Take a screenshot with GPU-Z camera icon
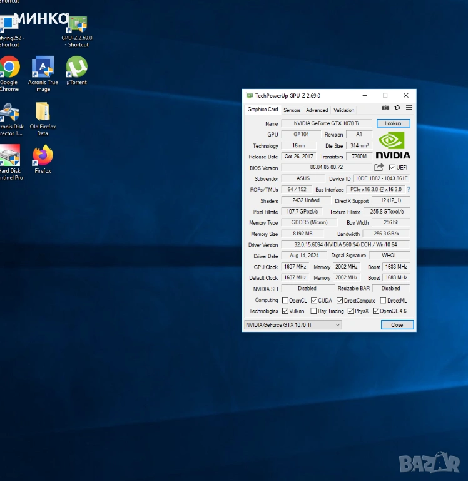Screen dimensions: 468x481 385,108
